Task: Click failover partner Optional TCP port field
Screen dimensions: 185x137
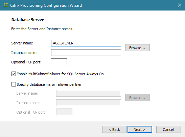Action: [x=64, y=112]
